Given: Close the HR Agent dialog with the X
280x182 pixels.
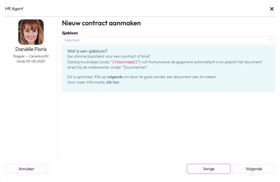Looking at the screenshot, I should (272, 9).
